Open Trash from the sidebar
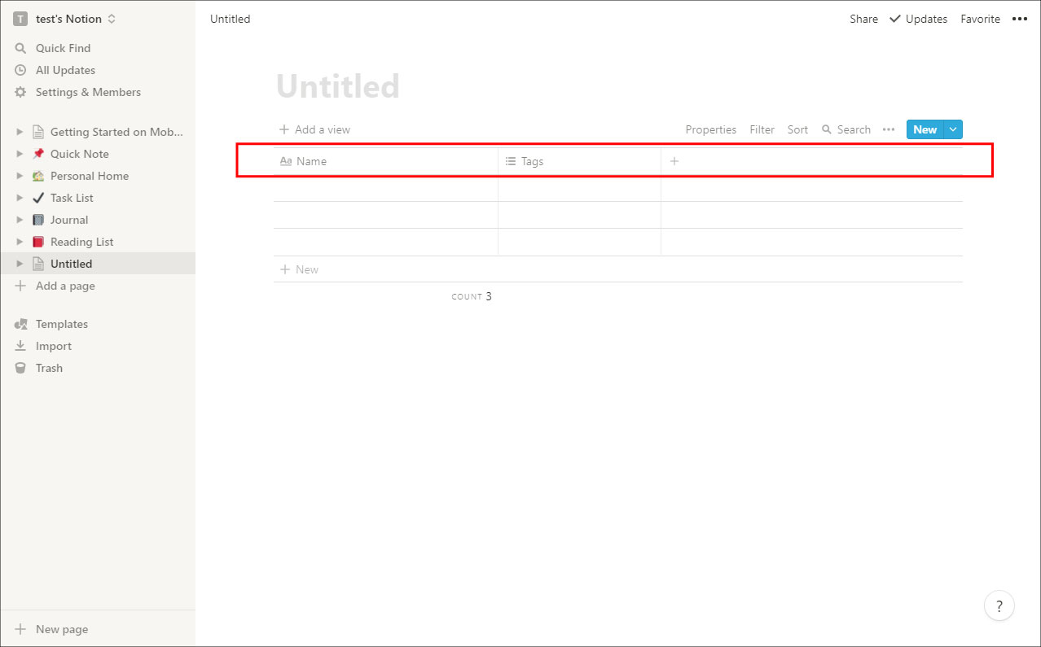The width and height of the screenshot is (1041, 647). (x=48, y=368)
